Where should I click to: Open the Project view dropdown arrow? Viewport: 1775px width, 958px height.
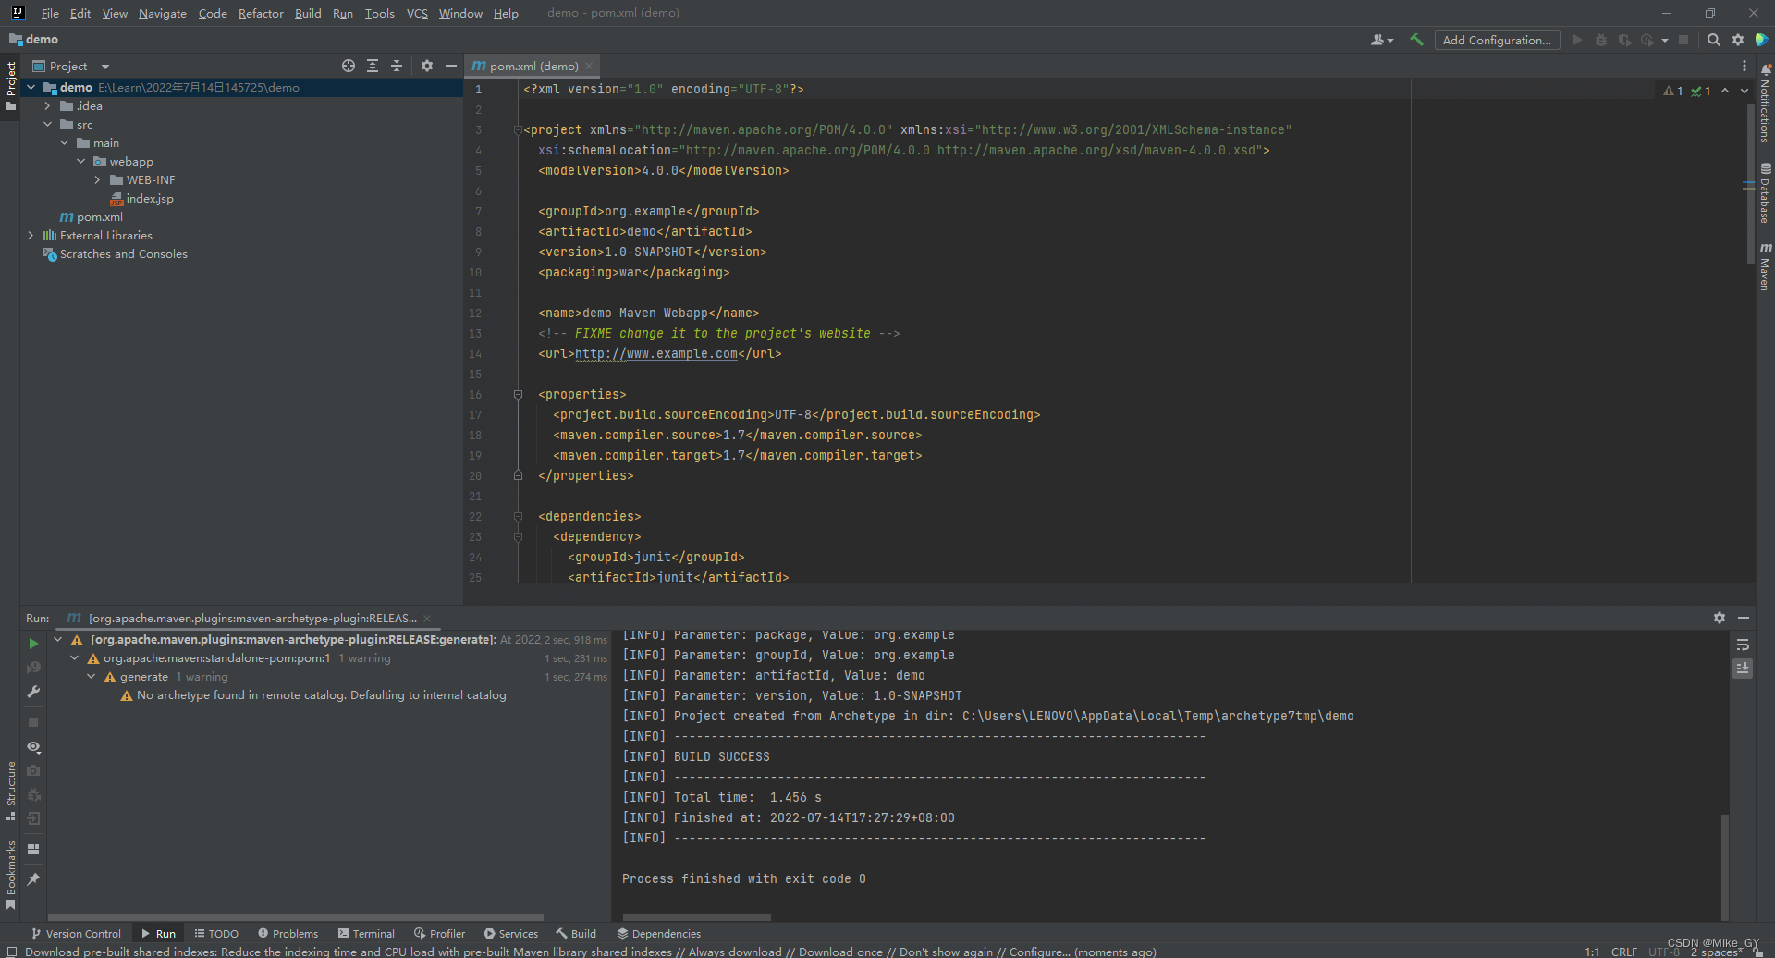point(105,67)
